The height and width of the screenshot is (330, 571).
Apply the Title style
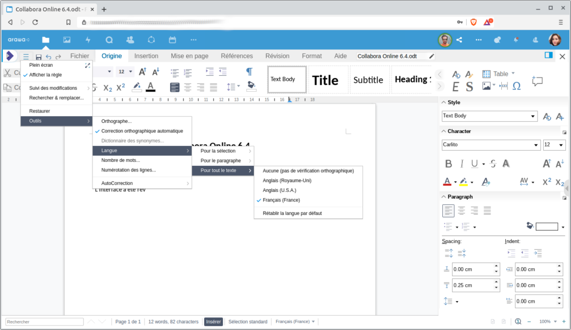325,80
